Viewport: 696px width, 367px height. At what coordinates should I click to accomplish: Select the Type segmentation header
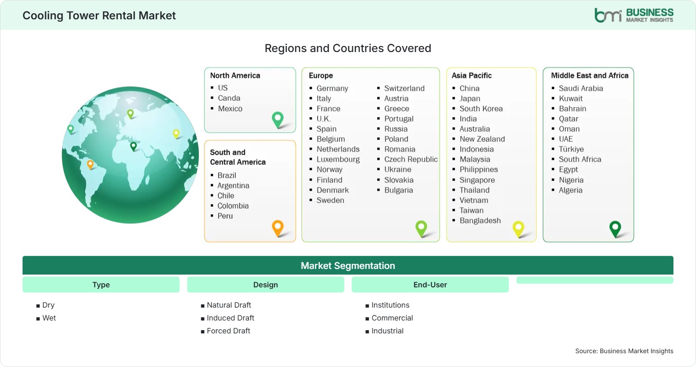[101, 285]
